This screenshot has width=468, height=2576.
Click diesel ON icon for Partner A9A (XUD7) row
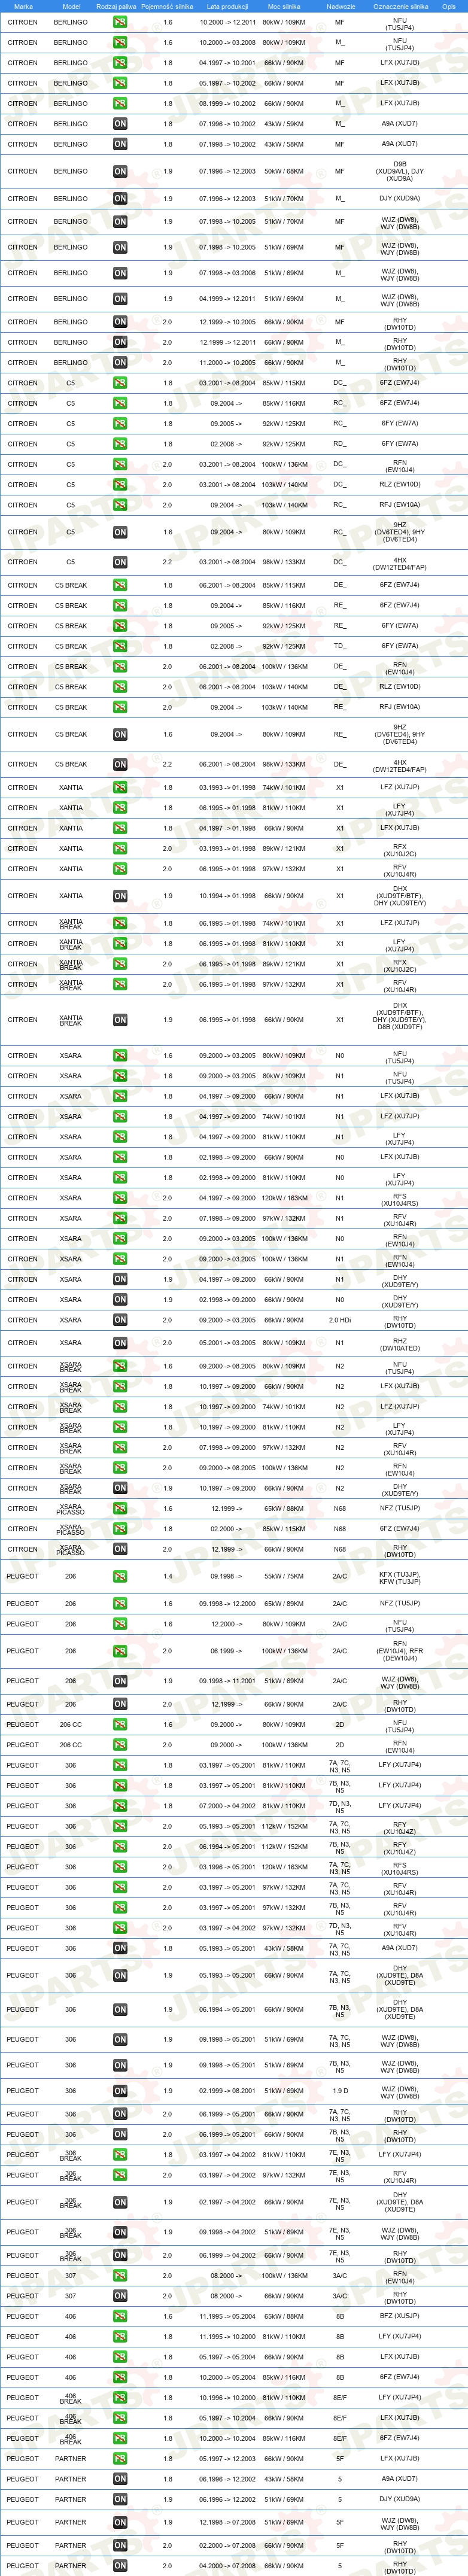pos(120,2479)
